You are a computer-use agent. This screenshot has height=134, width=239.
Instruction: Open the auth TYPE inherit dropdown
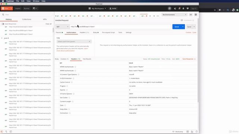click(x=74, y=41)
